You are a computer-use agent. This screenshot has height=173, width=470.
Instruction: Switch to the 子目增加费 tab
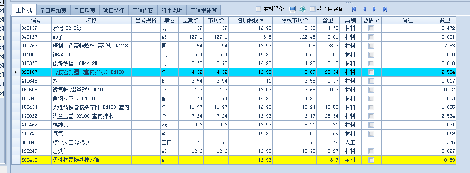(x=53, y=11)
